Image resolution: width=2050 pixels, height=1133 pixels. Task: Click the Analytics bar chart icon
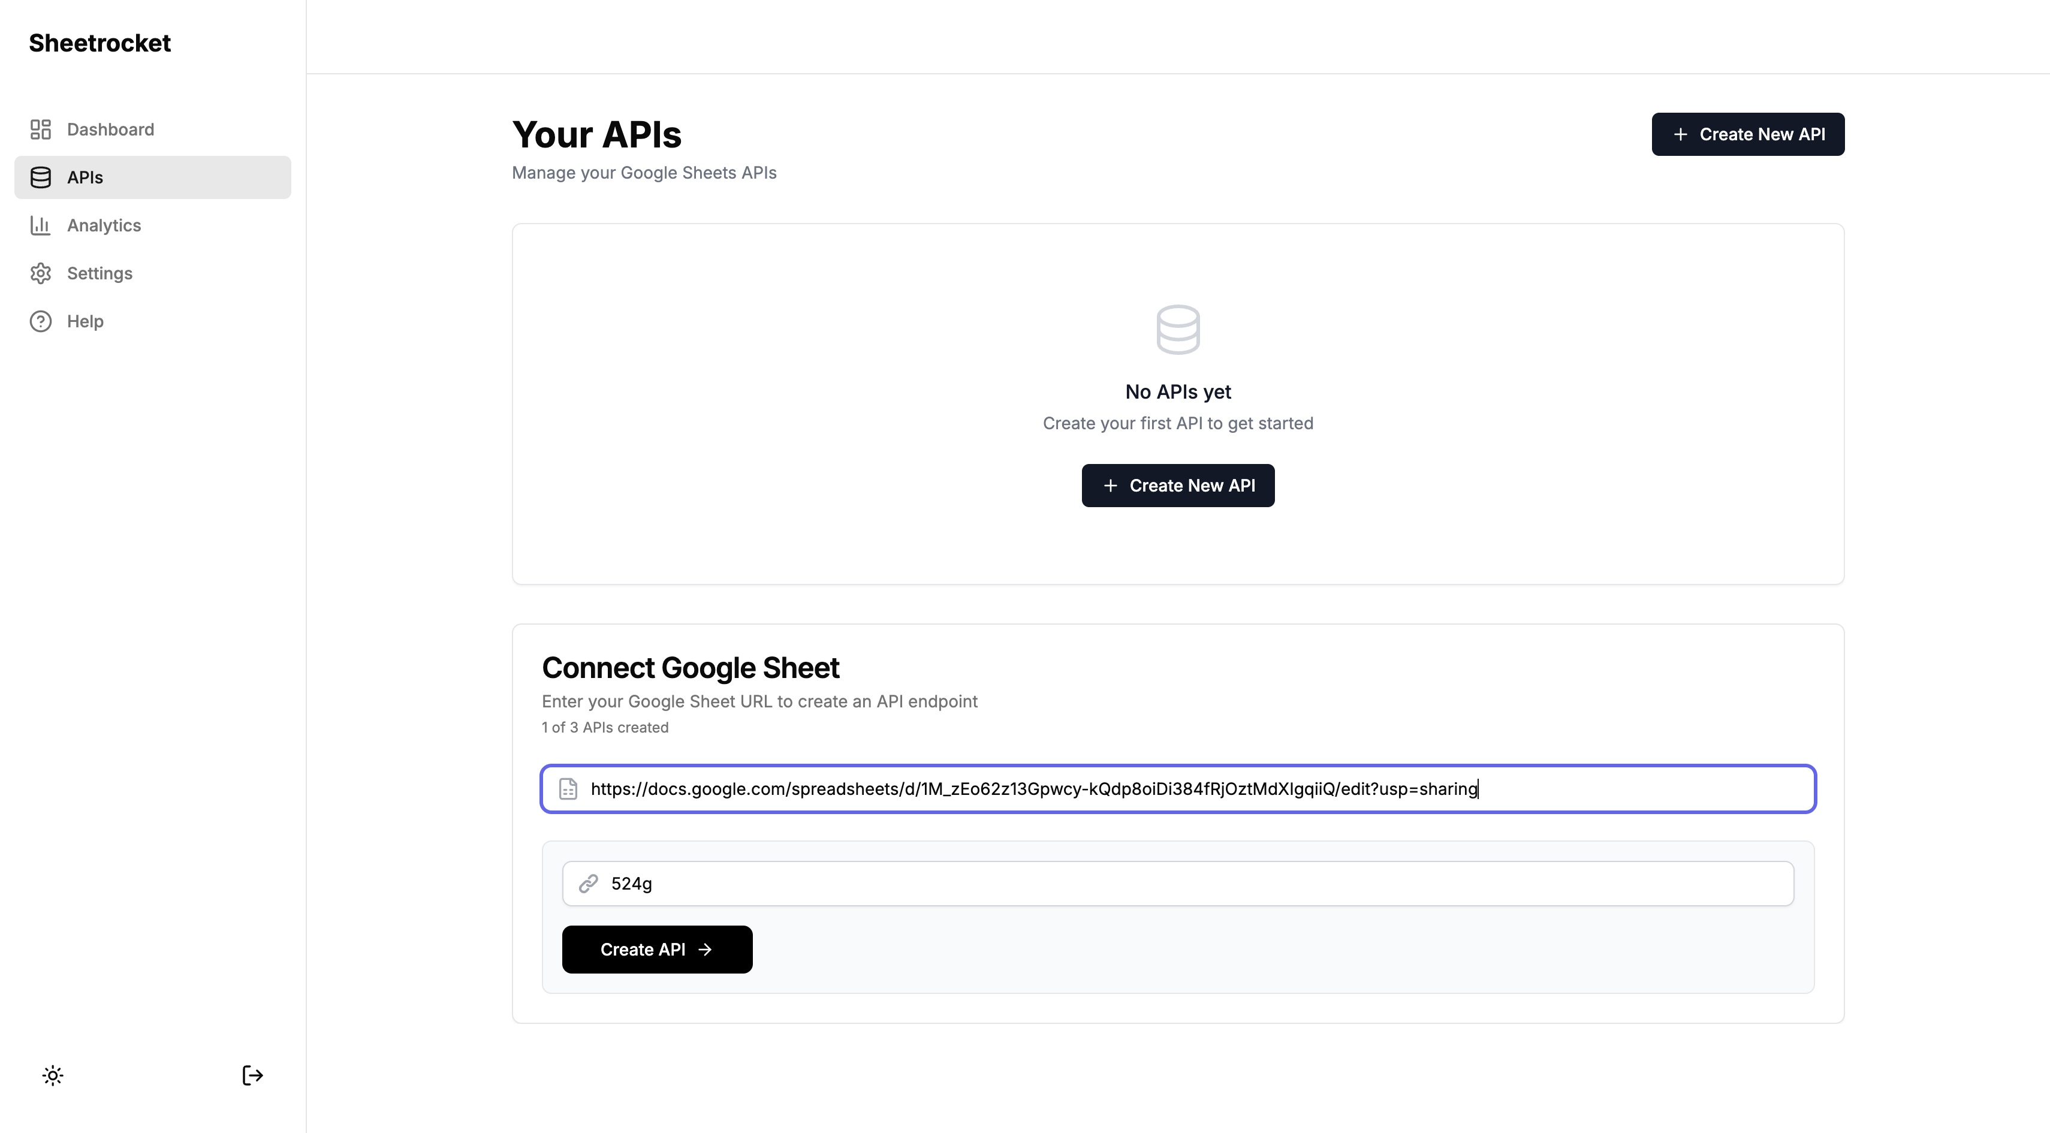click(x=41, y=225)
